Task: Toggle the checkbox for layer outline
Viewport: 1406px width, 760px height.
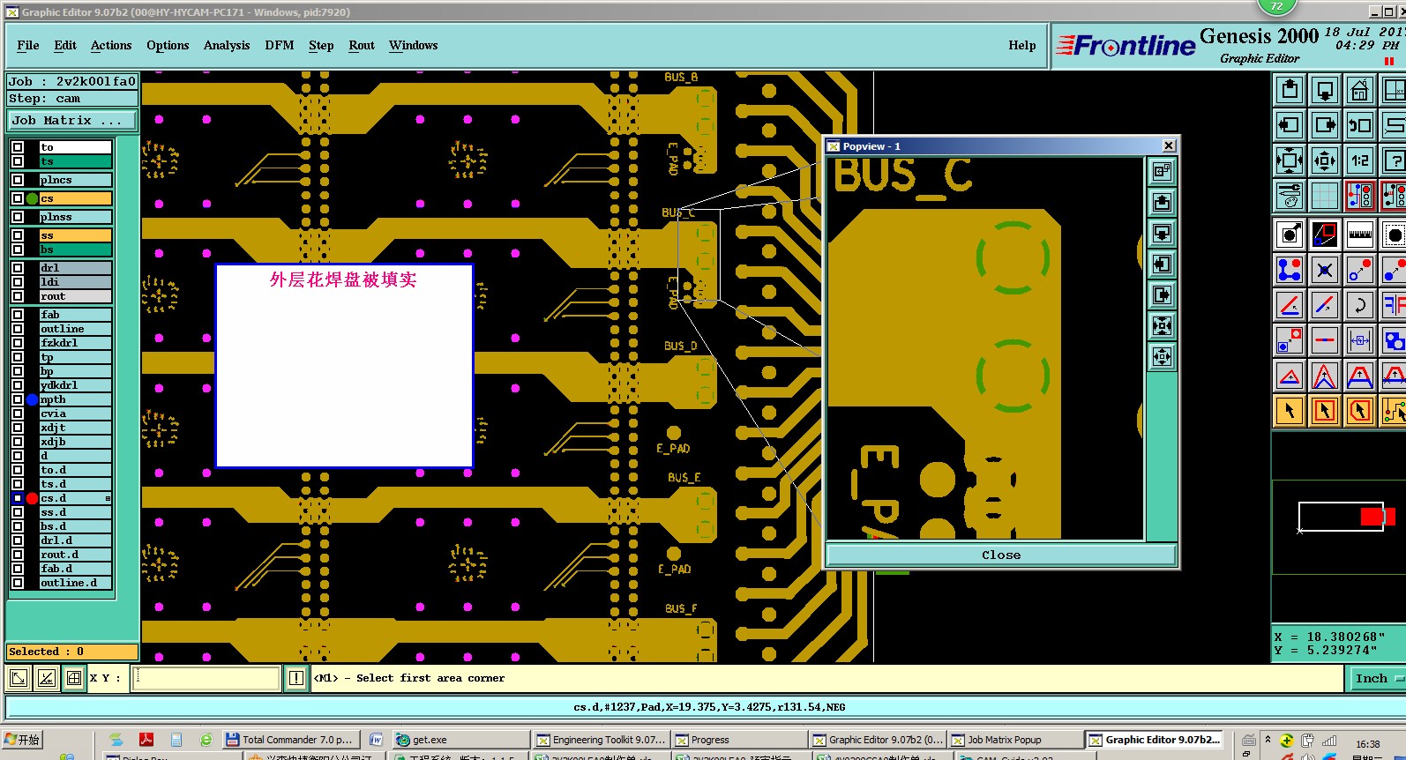Action: coord(18,329)
